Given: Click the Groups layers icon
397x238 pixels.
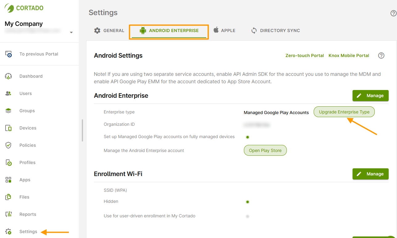Looking at the screenshot, I should pyautogui.click(x=9, y=111).
